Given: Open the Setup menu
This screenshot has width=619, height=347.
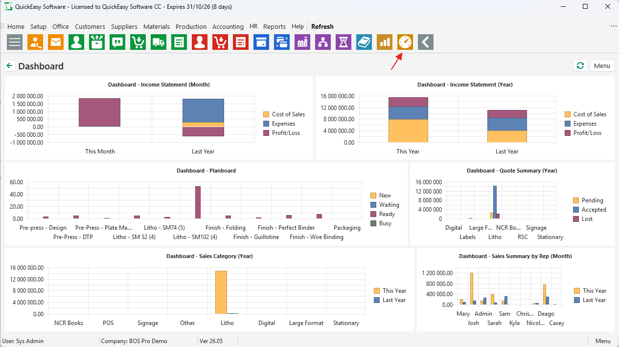Looking at the screenshot, I should pos(38,26).
